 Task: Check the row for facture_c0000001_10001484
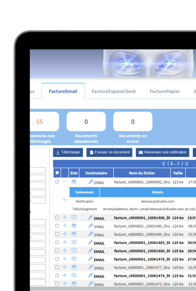pos(57,234)
